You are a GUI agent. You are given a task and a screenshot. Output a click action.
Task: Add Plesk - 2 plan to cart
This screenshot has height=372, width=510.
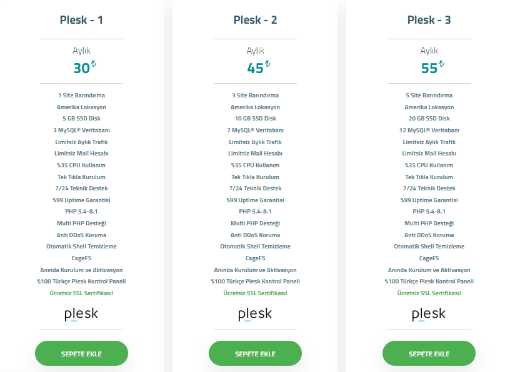[x=255, y=353]
